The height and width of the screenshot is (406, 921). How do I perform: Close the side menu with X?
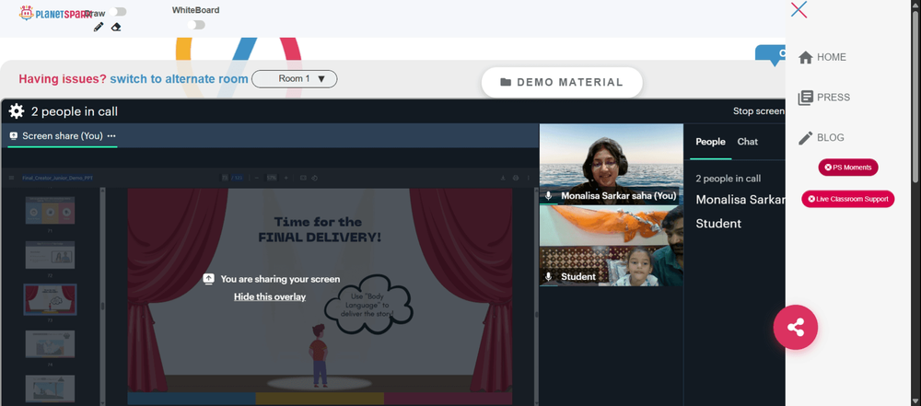point(799,9)
